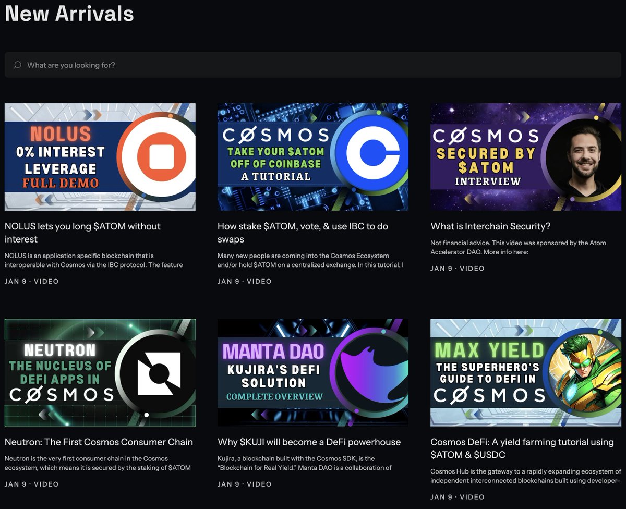This screenshot has height=509, width=626.
Task: Open 'Neutron: The First Cosmos Consumer Chain' title
Action: coord(99,442)
